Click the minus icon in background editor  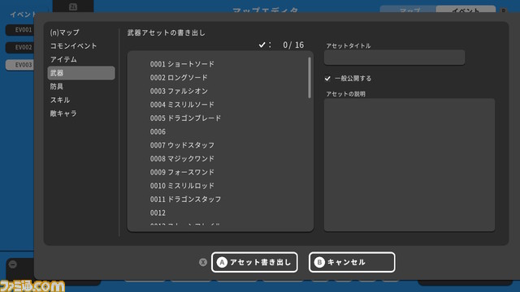point(13,264)
